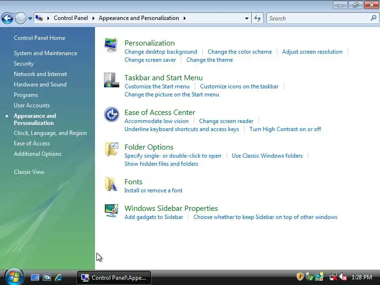Click Turn High Contrast on or off
This screenshot has height=285, width=380.
285,129
